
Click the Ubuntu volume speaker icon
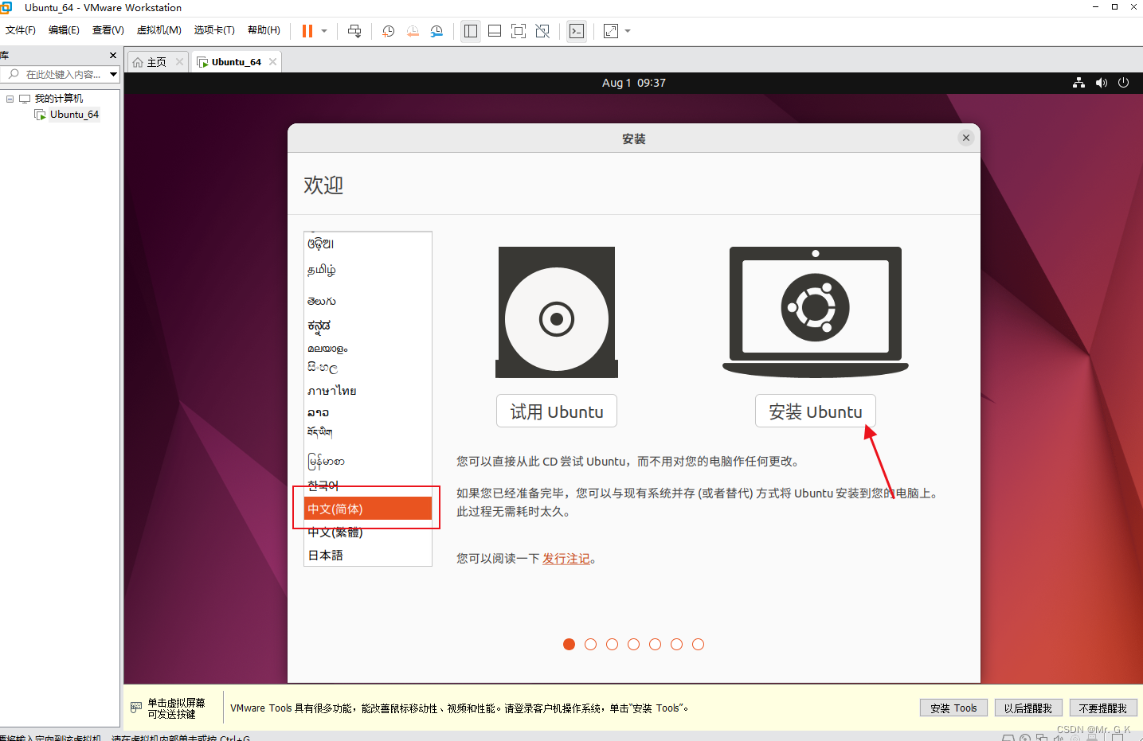(x=1102, y=83)
